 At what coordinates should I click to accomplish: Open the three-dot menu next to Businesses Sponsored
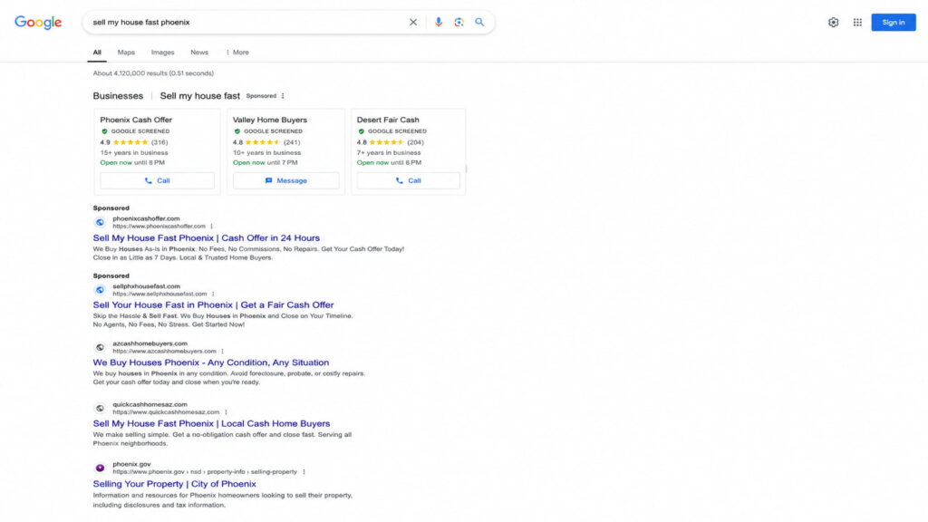[x=283, y=96]
